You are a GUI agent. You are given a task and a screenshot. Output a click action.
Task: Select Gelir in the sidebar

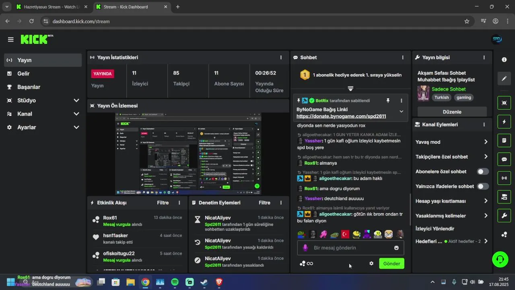(43, 74)
